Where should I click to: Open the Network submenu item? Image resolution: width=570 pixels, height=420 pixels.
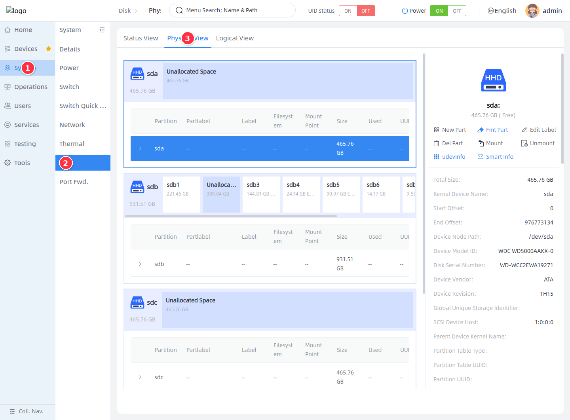(x=83, y=125)
